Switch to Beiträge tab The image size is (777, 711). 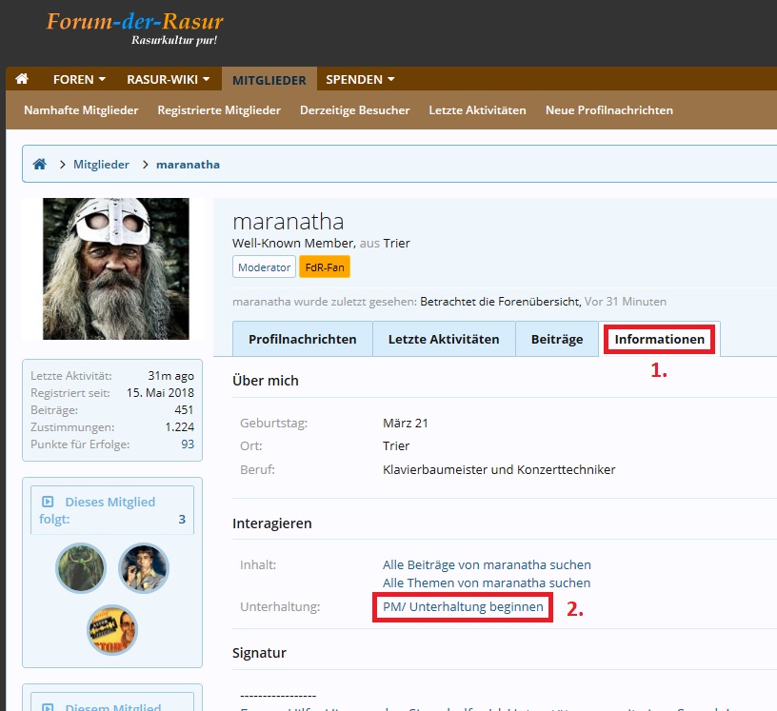pos(557,339)
